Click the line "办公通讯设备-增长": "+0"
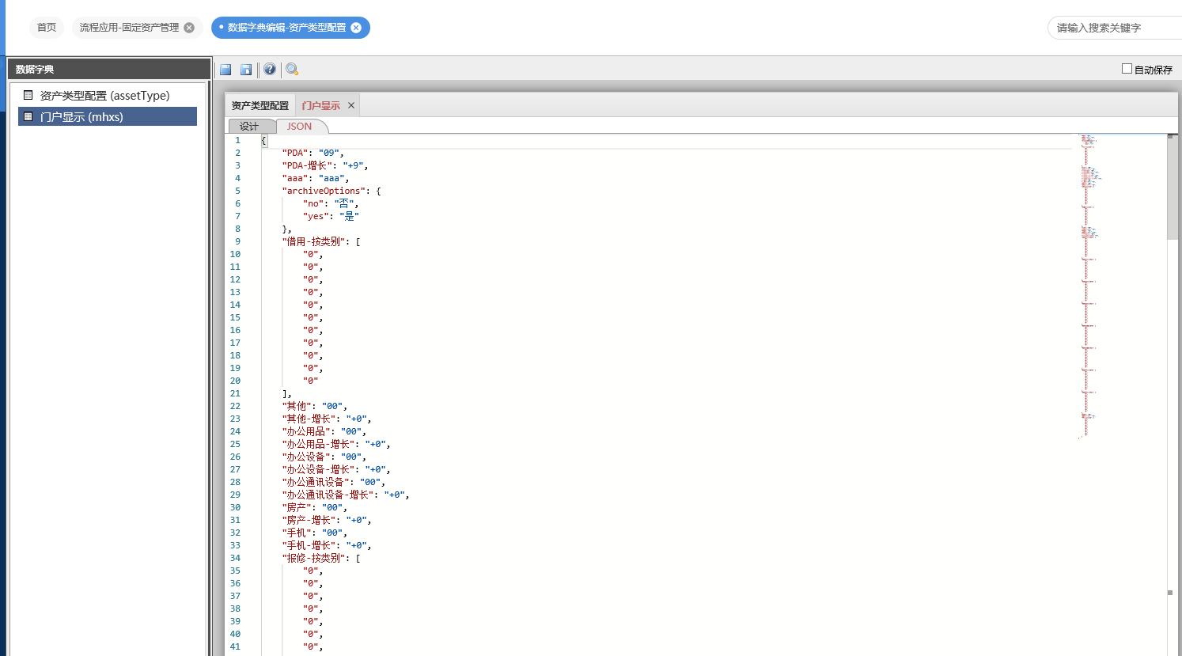 pyautogui.click(x=346, y=495)
